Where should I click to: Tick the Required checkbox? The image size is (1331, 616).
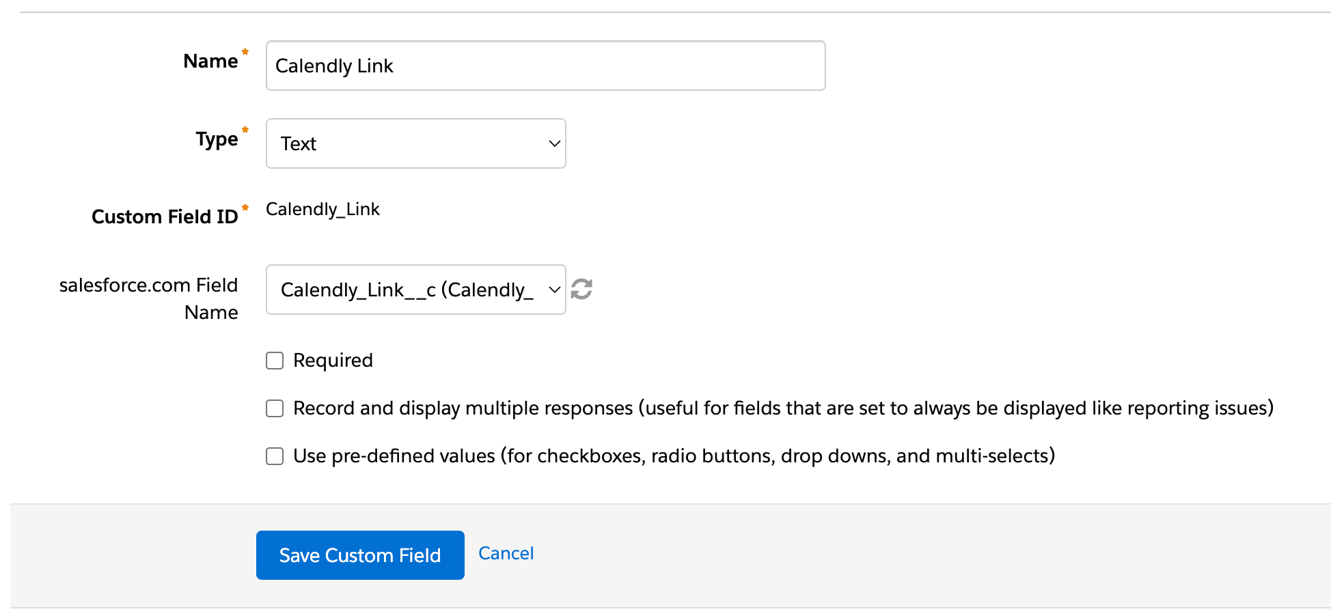[275, 361]
